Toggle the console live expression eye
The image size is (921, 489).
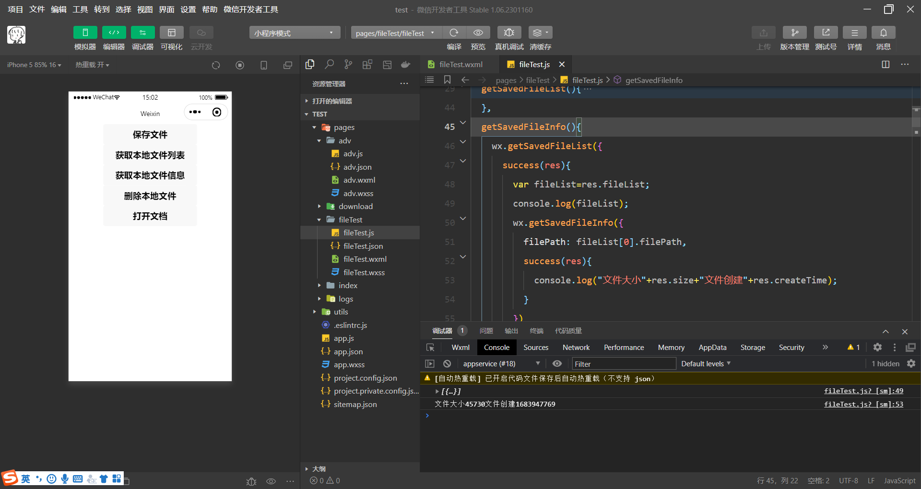557,364
